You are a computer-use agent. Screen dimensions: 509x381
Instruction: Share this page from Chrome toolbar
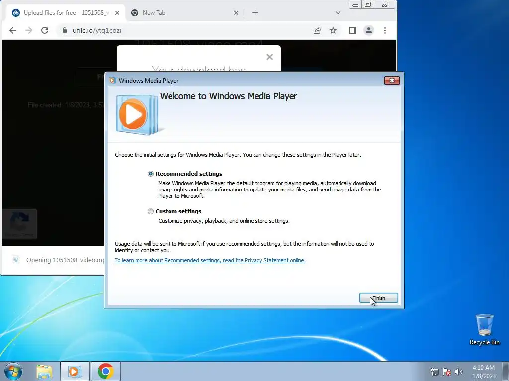(317, 30)
